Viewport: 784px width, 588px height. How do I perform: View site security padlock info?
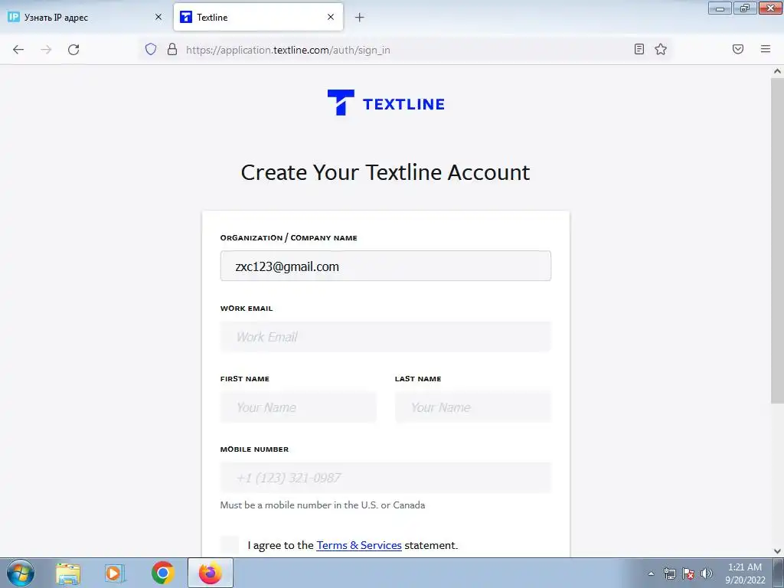[x=172, y=49]
